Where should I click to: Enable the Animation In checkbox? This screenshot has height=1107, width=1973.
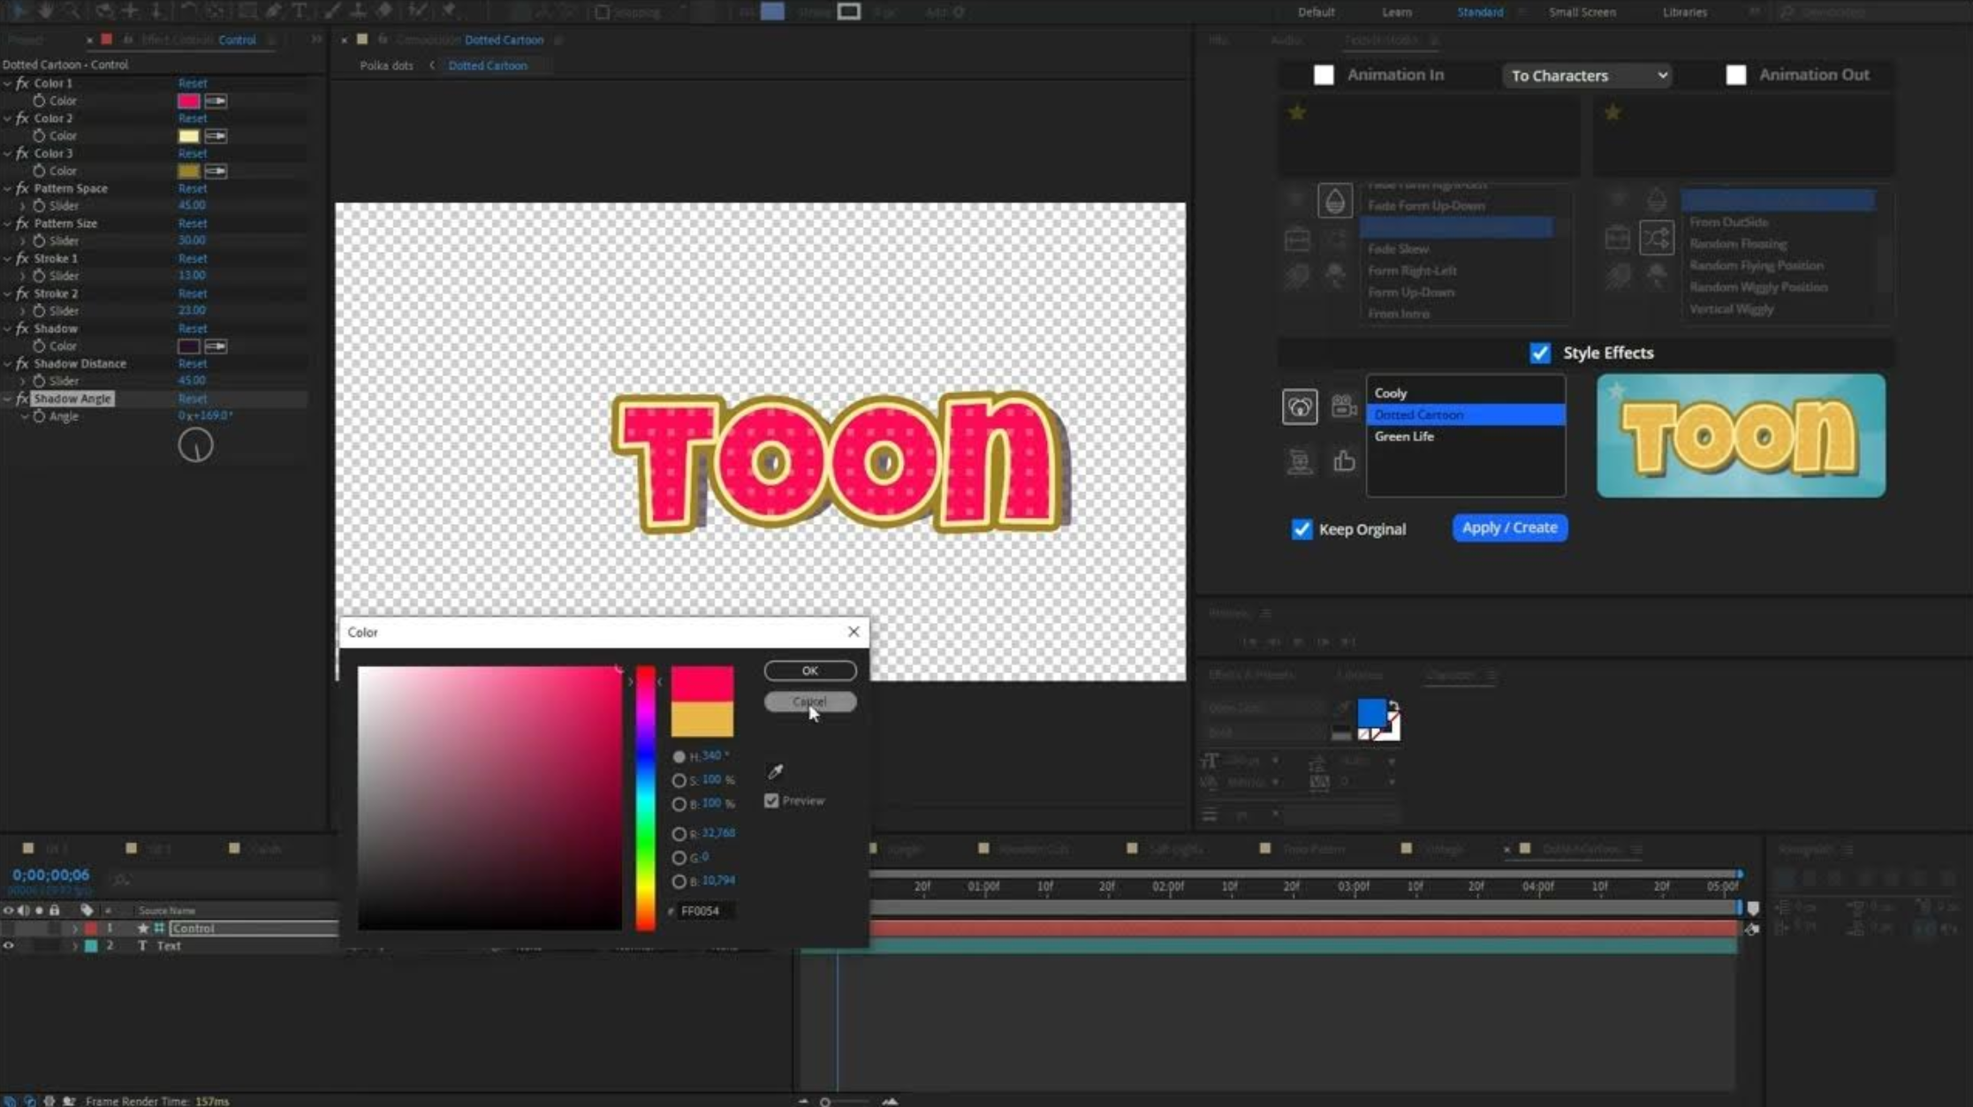pos(1323,75)
